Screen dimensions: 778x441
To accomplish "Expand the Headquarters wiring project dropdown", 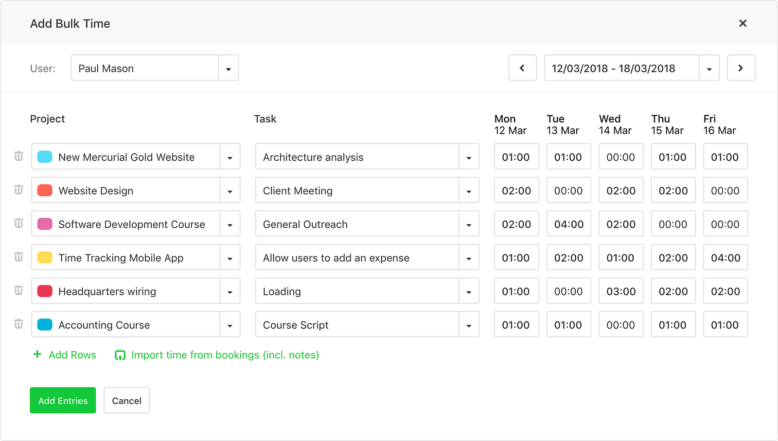I will pyautogui.click(x=230, y=292).
